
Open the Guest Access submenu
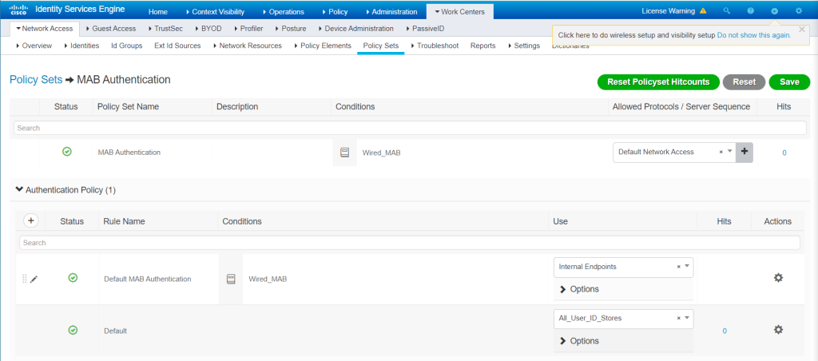point(110,29)
